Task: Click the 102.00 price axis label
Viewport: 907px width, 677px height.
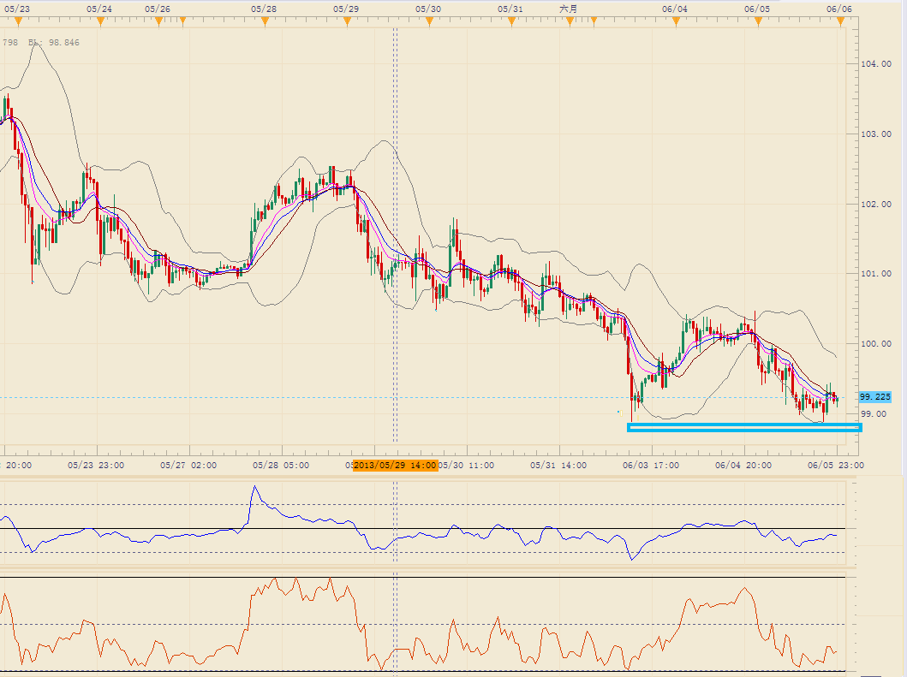Action: pos(875,204)
